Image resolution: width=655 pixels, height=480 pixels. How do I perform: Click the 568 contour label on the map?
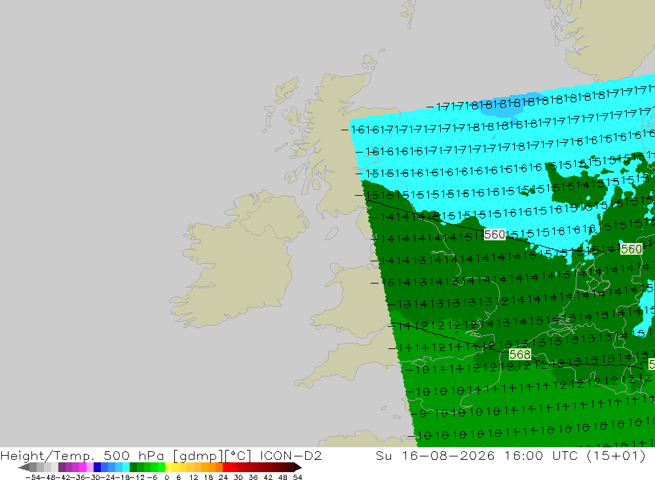[x=520, y=355]
